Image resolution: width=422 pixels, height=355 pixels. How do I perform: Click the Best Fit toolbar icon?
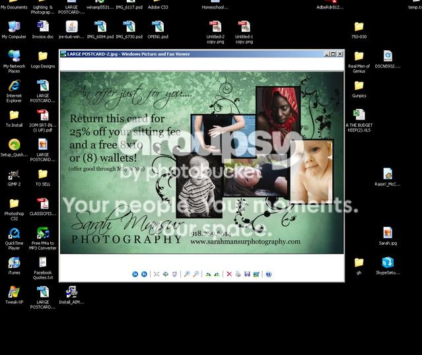pos(157,274)
